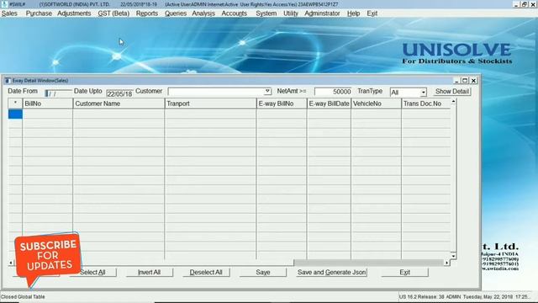Click the VehicleNo column header
Image resolution: width=538 pixels, height=303 pixels.
pyautogui.click(x=376, y=104)
